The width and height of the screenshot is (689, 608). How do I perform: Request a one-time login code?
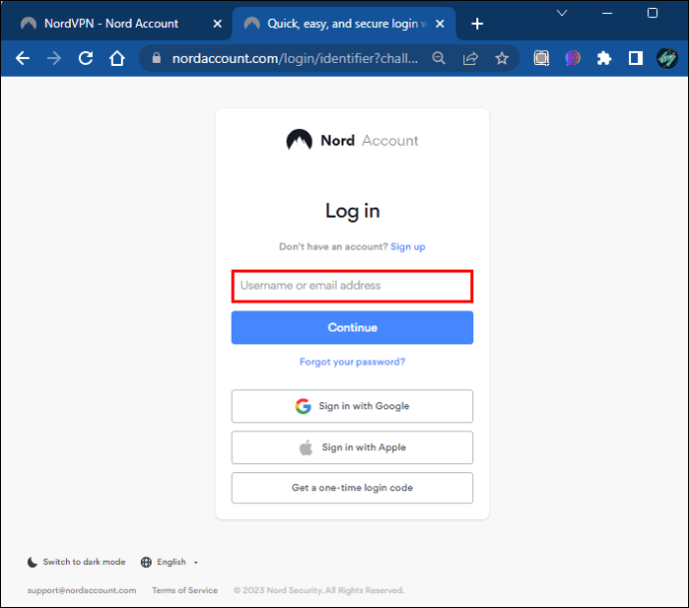(x=351, y=487)
